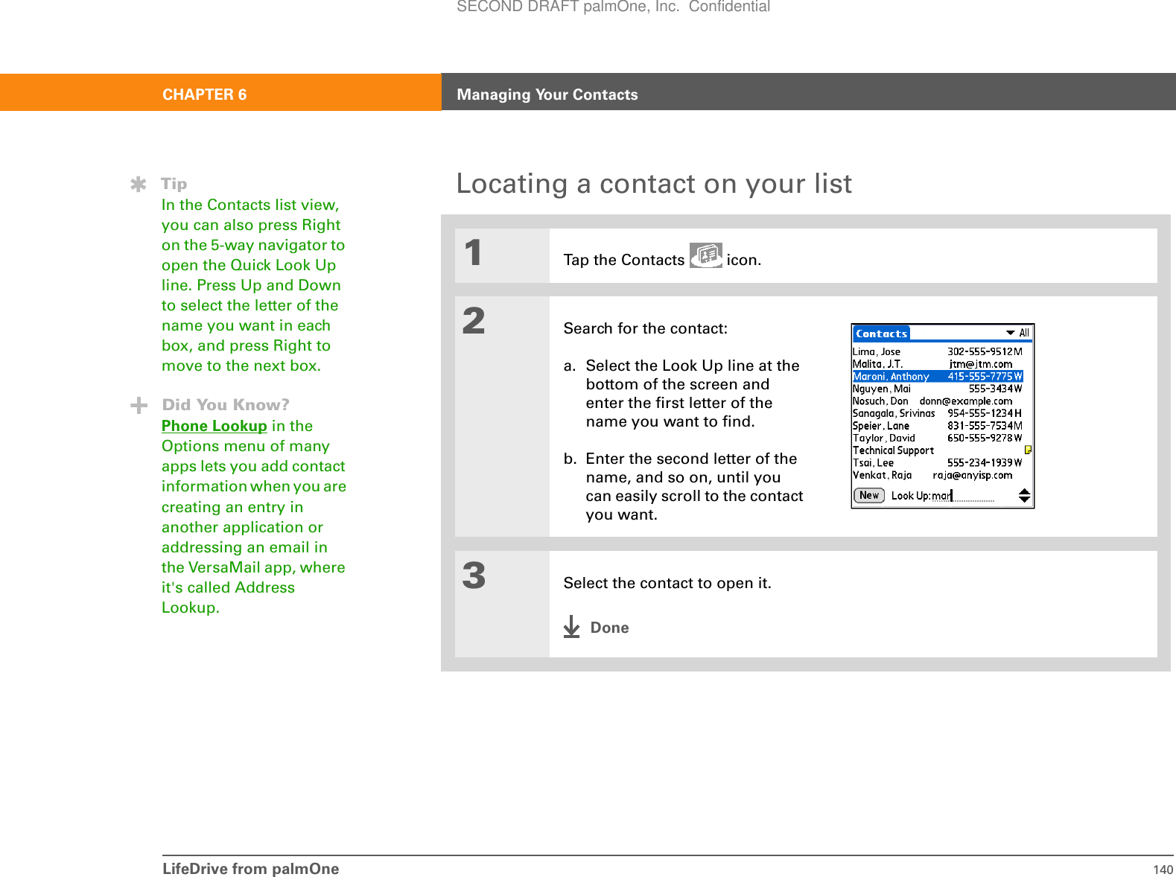Click the scroll down arrow in the contacts list

coord(1024,500)
